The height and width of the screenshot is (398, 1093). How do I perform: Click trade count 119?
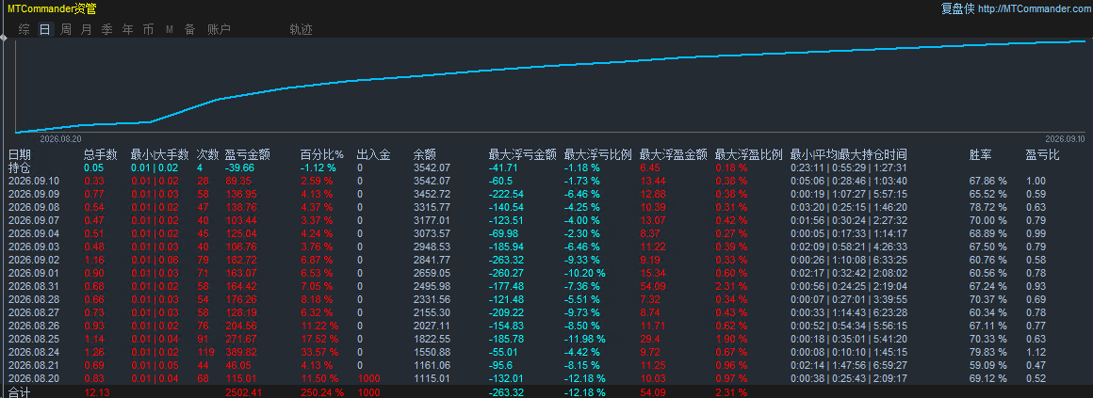pos(205,352)
